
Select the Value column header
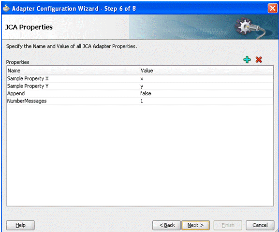(x=206, y=71)
